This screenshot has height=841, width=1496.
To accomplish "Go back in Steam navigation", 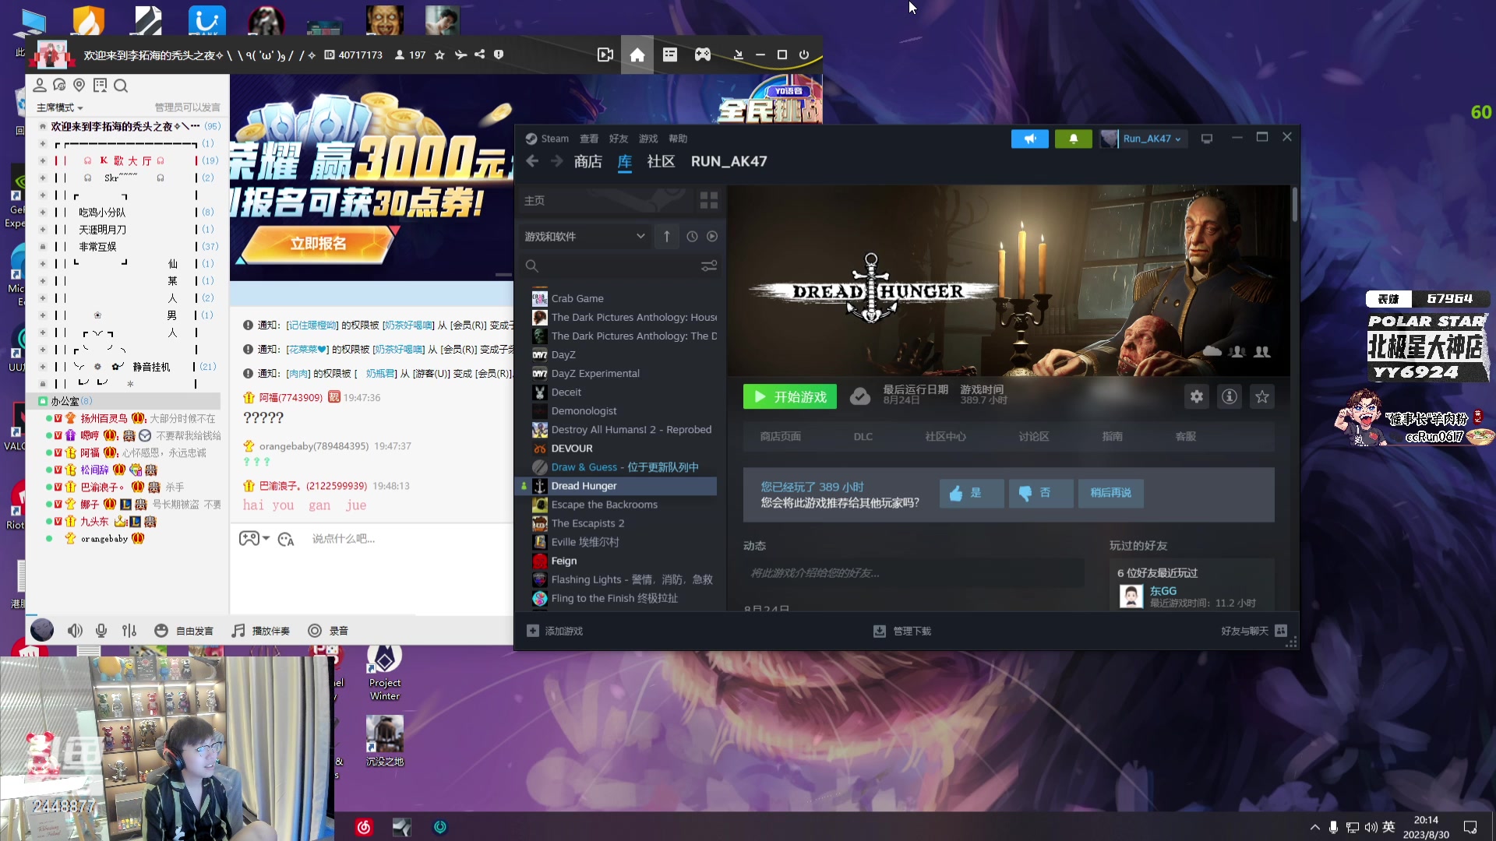I will pyautogui.click(x=532, y=161).
